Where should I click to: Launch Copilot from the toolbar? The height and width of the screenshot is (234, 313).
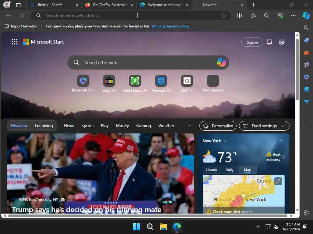[306, 16]
